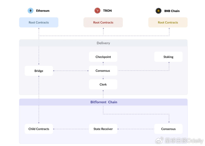
Task: Click the BitTorrent Chain header bar
Action: coord(103,102)
